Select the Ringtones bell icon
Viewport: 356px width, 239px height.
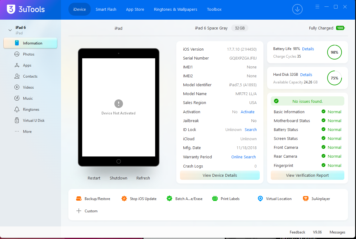click(17, 109)
